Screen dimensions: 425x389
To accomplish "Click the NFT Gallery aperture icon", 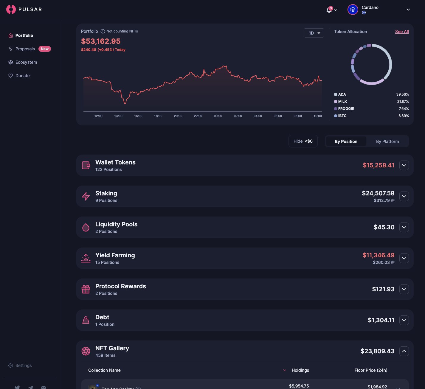I will (x=86, y=351).
